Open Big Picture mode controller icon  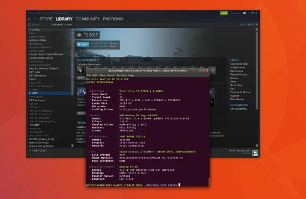click(244, 13)
